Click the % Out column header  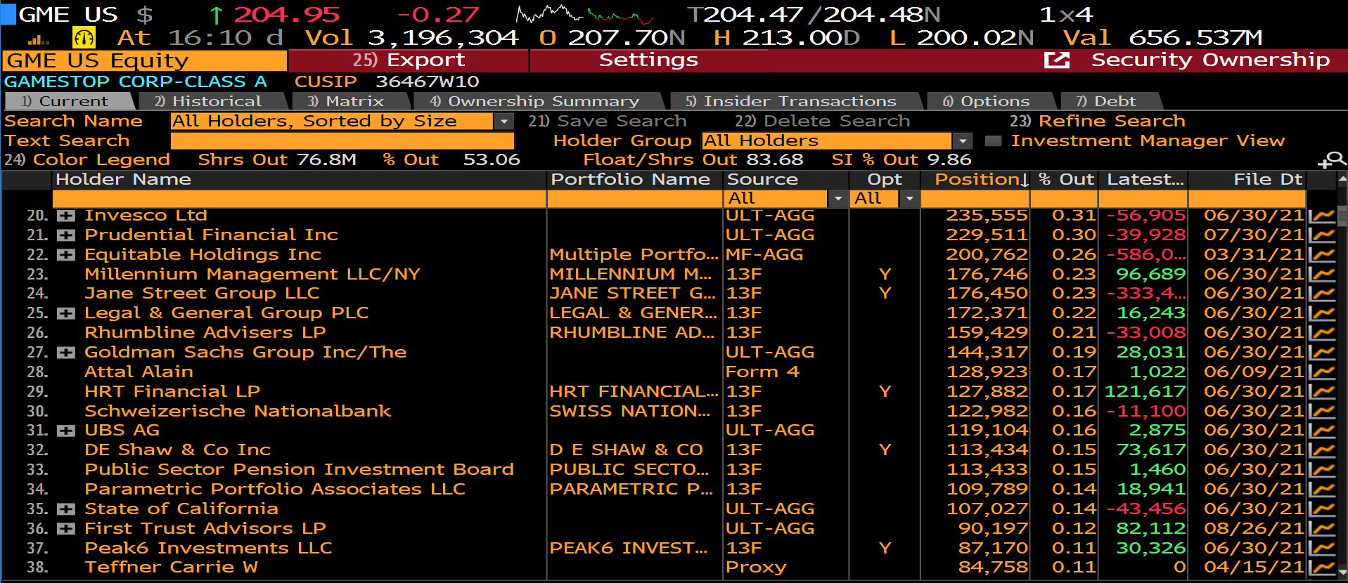click(x=1066, y=180)
